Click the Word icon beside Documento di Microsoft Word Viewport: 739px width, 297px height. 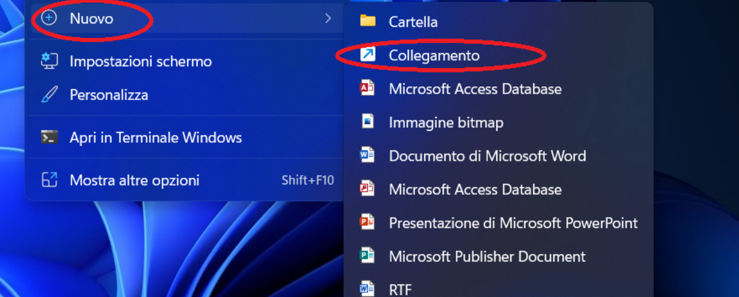click(x=367, y=155)
